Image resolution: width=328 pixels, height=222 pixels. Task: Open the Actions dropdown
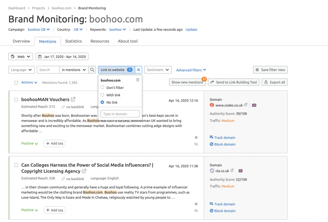click(29, 82)
